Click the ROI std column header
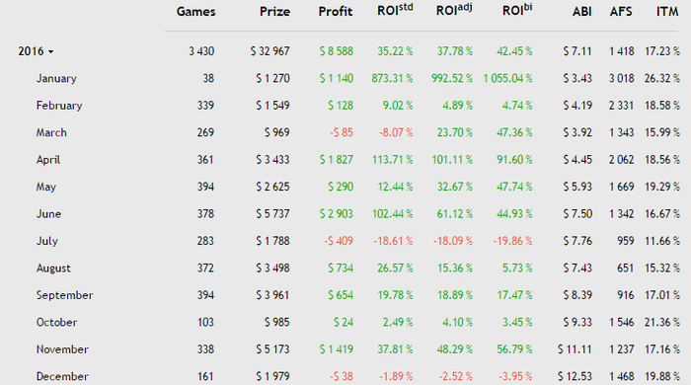Screen dimensions: 691x385 coord(395,10)
